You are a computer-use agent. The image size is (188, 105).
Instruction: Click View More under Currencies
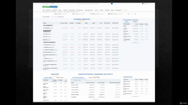[135, 97]
